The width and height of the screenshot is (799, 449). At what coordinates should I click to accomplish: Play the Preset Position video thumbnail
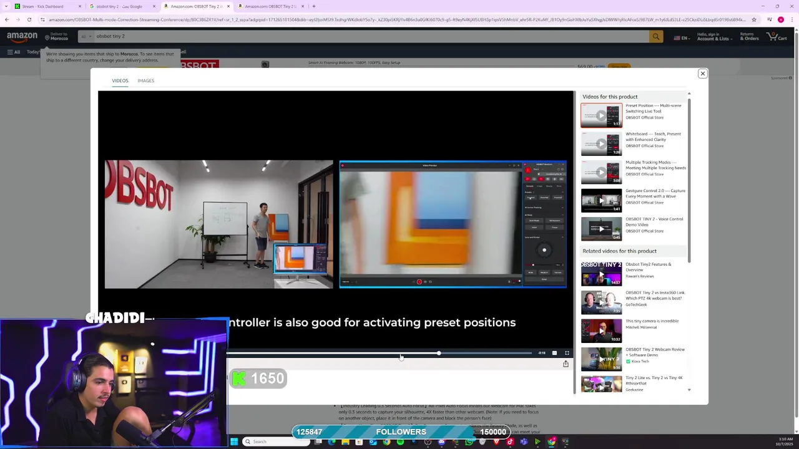click(601, 115)
